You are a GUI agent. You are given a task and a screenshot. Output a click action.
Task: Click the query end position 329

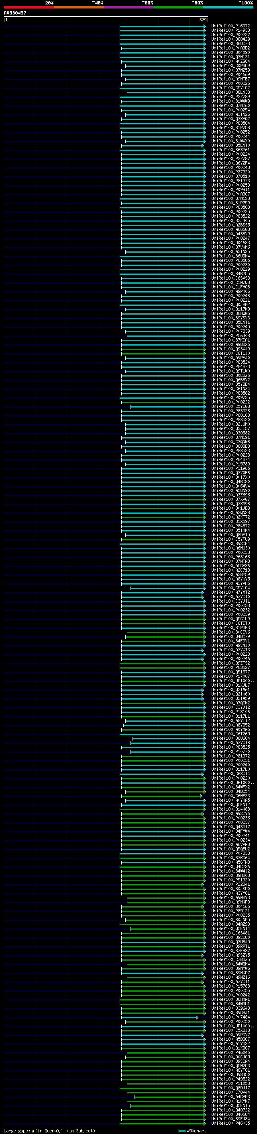point(202,20)
